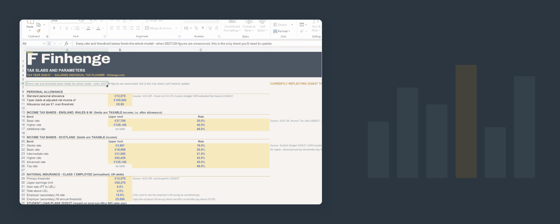Screen dimensions: 560x224
Task: Open Conditional Formatting menu
Action: [232, 26]
